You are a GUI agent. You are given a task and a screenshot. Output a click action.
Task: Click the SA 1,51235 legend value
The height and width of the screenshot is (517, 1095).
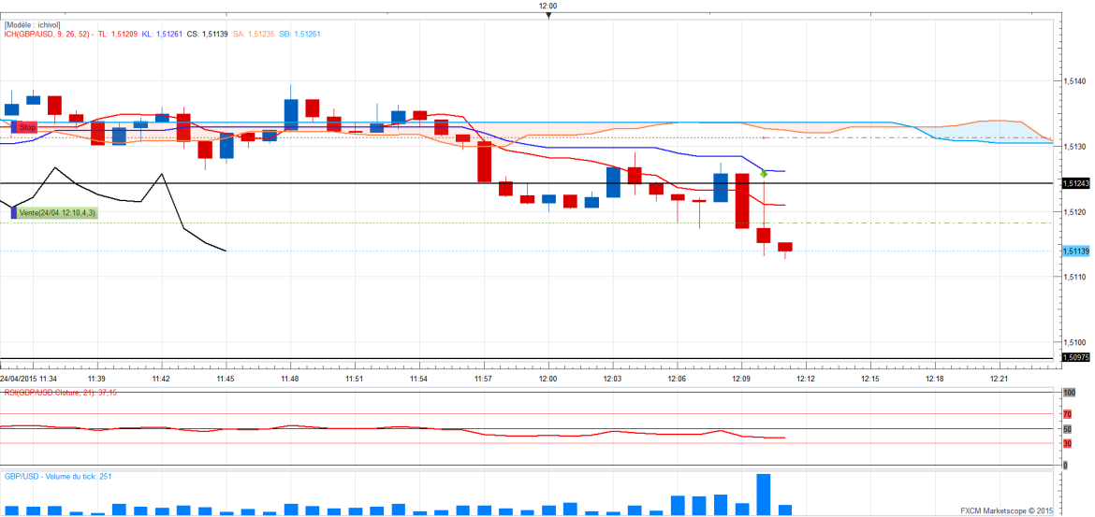254,34
